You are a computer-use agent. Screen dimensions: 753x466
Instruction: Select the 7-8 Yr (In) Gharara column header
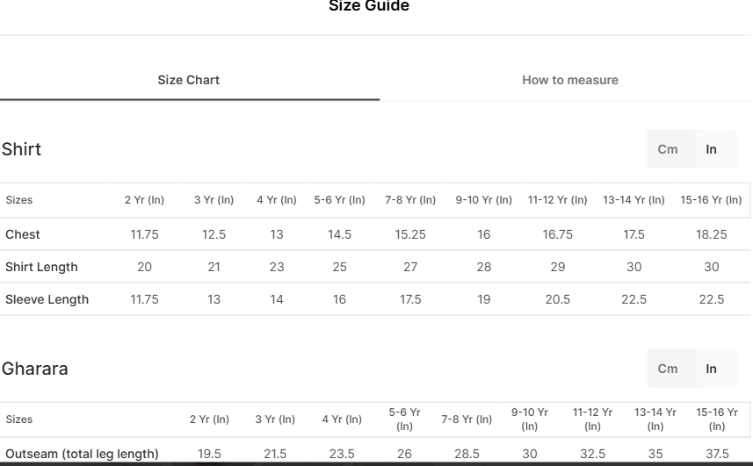467,419
